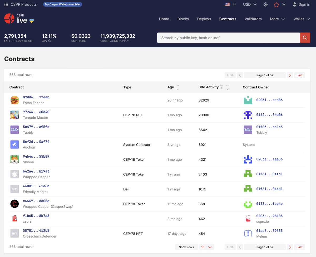Go to the Home menu item

[164, 19]
